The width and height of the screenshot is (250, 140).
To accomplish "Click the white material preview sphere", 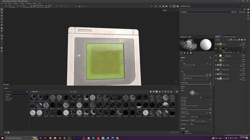I will click(x=206, y=45).
